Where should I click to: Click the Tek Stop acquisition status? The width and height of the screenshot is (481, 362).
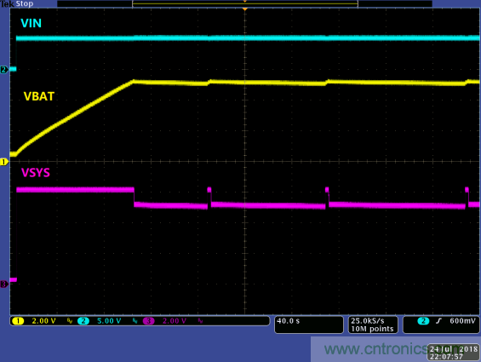pyautogui.click(x=17, y=3)
